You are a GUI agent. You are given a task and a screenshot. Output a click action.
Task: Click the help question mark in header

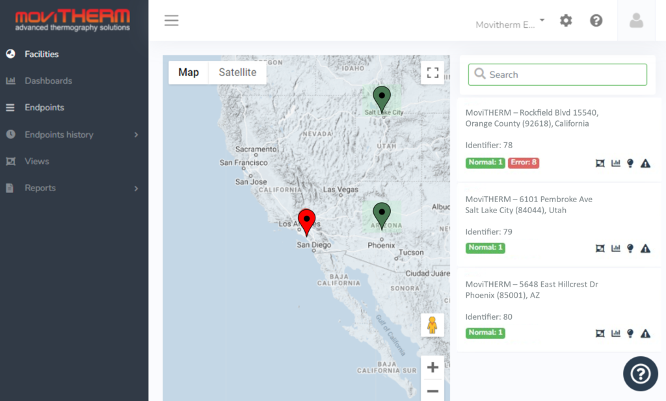tap(596, 21)
